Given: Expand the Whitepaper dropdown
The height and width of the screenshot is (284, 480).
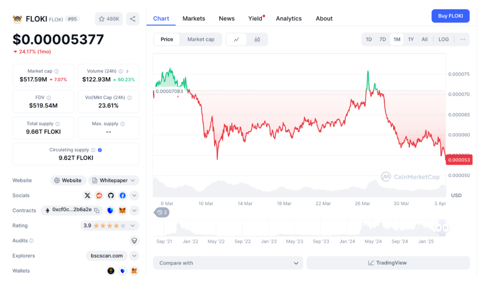Looking at the screenshot, I should tap(133, 181).
